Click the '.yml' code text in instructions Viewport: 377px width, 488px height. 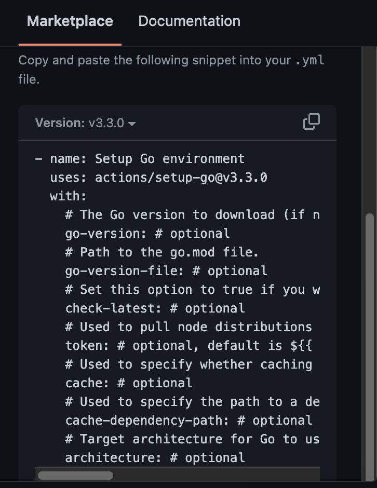click(x=310, y=60)
